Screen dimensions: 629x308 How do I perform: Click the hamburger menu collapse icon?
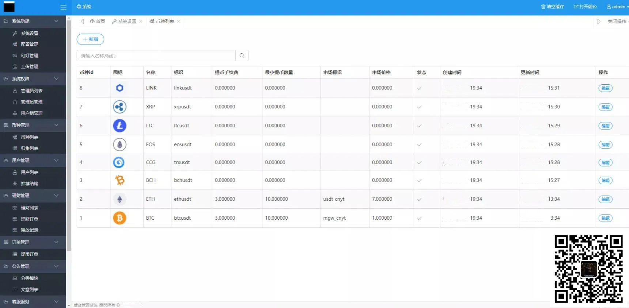tap(63, 7)
